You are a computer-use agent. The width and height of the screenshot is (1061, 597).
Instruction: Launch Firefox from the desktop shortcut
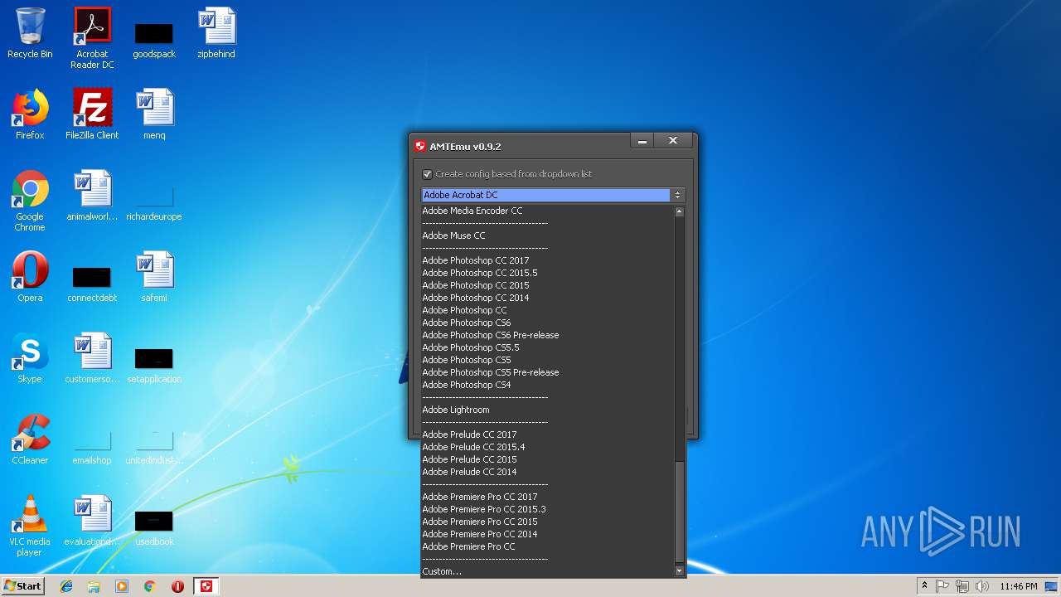[x=30, y=114]
